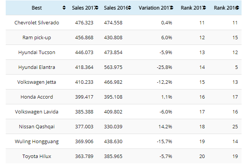Click Rank 2017 value 20 for Toyota Hilux

click(x=202, y=156)
